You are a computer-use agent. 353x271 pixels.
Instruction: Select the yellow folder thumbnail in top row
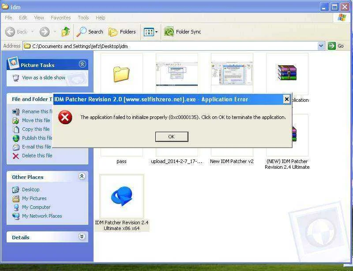pos(121,74)
